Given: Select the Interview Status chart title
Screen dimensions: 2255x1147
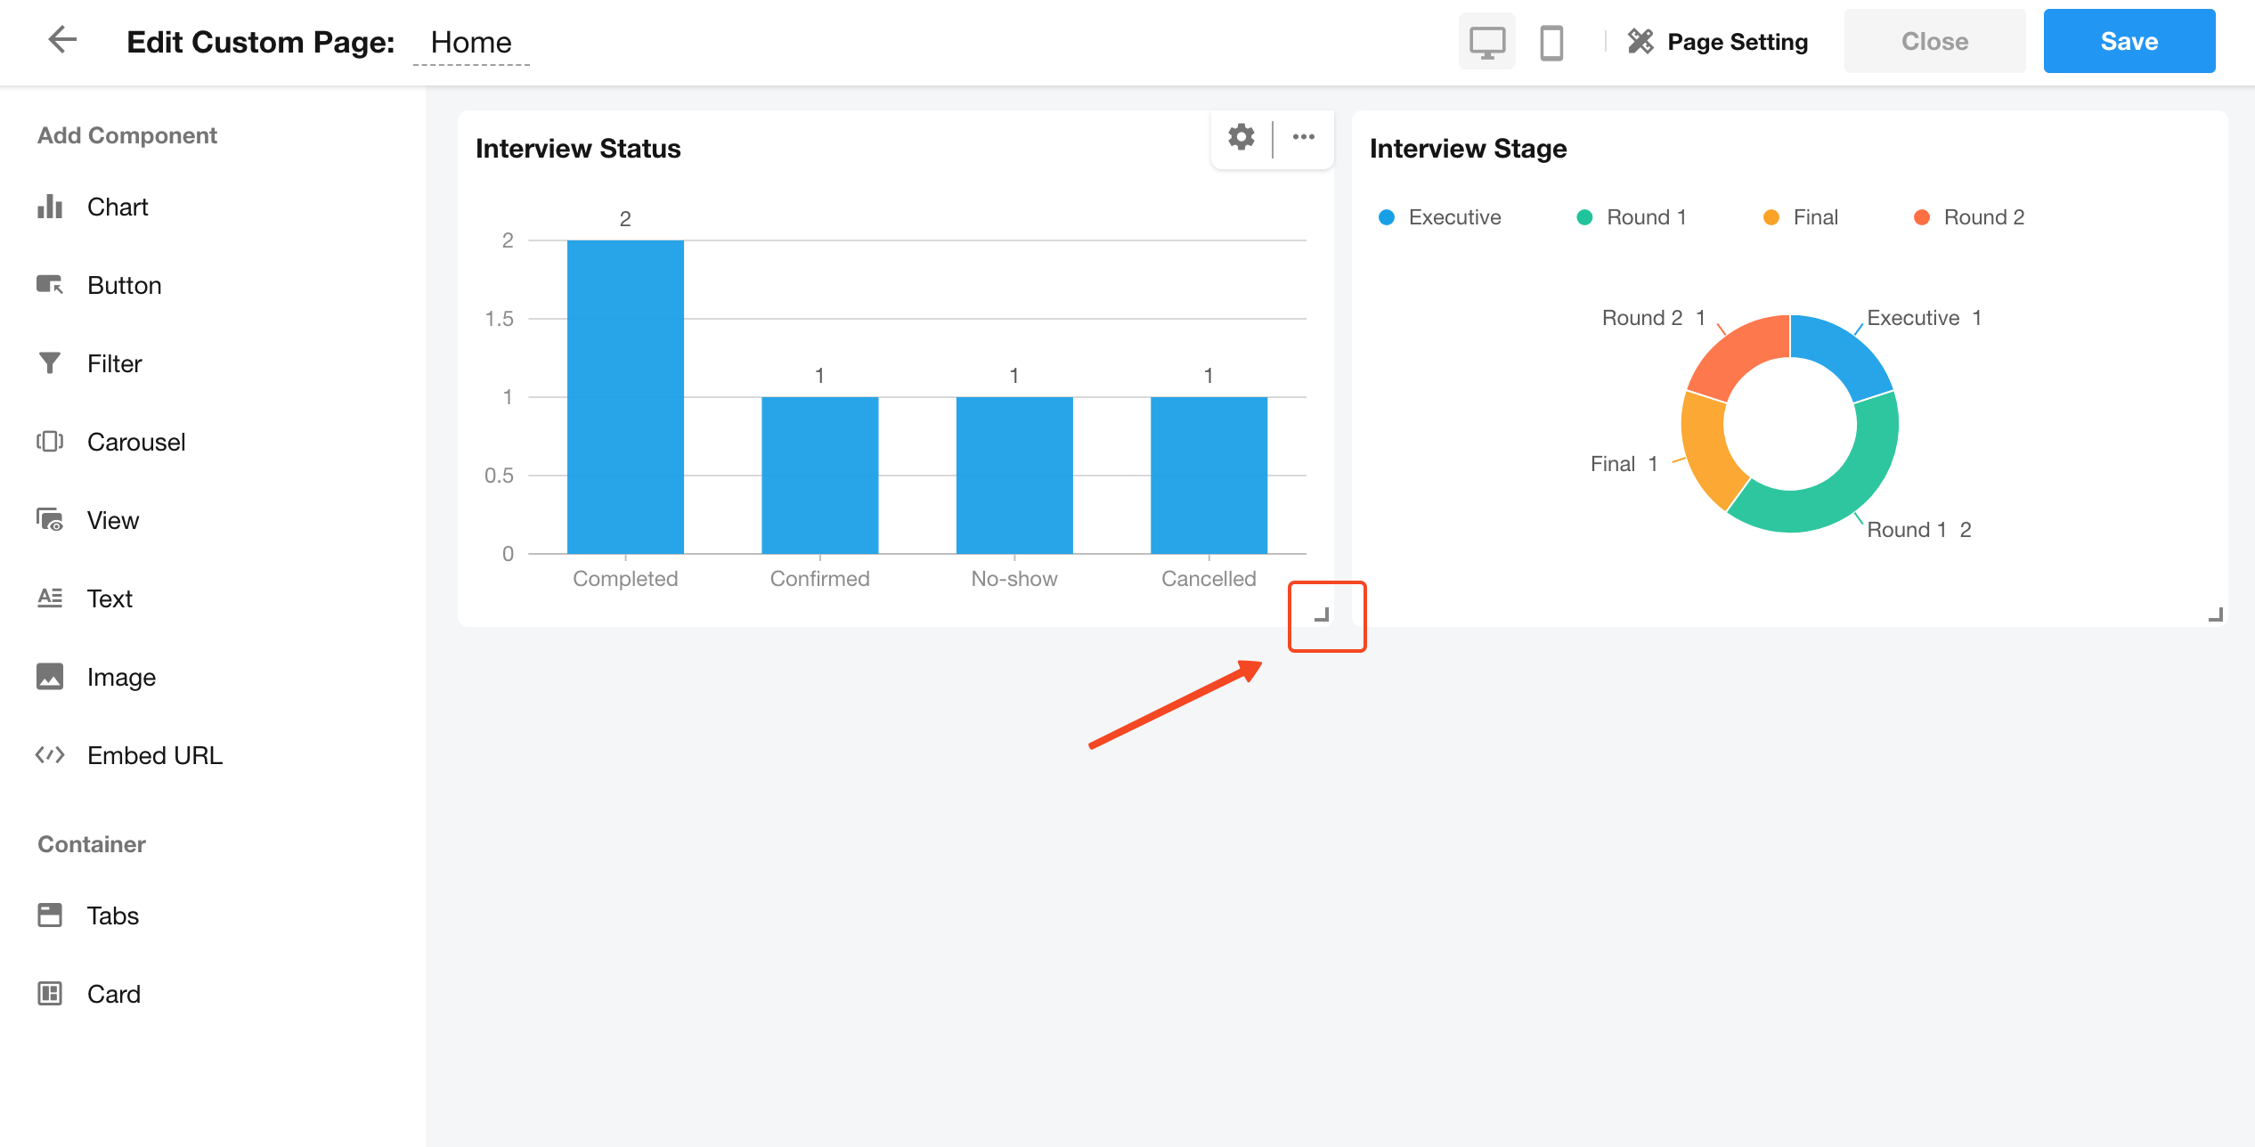Looking at the screenshot, I should tap(578, 149).
